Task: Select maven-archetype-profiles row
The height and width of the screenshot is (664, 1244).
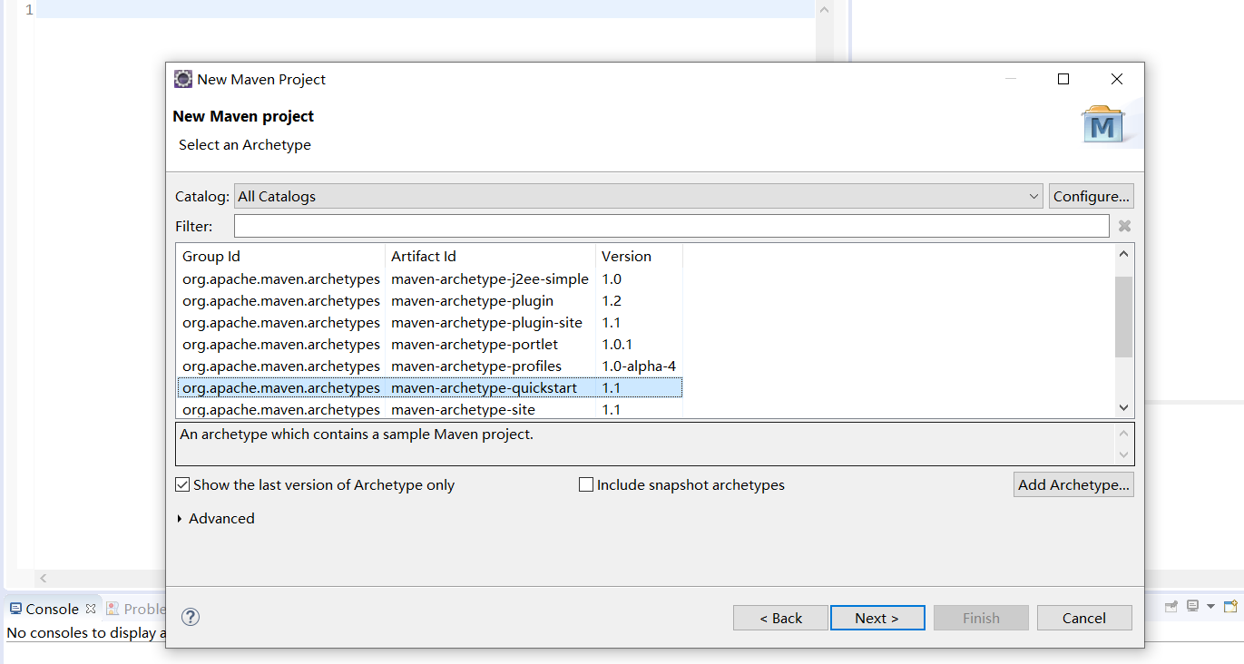Action: point(430,366)
